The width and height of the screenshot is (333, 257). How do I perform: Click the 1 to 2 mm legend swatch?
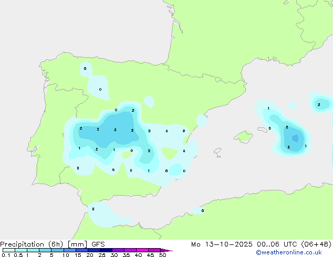33,250
